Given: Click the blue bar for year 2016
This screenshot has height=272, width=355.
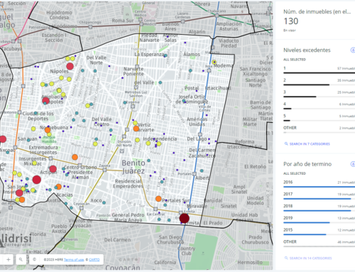Looking at the screenshot, I should pyautogui.click(x=319, y=187).
